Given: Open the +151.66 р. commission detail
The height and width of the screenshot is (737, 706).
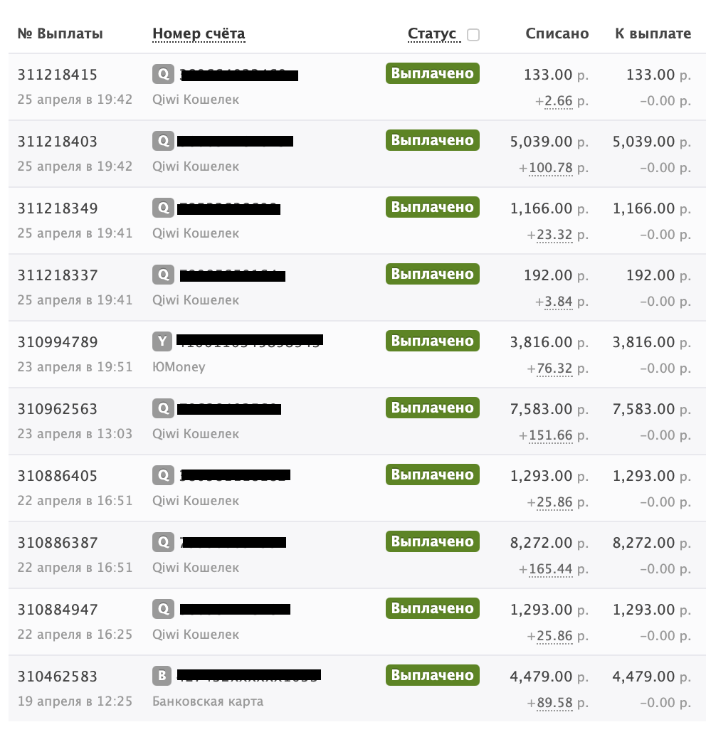Looking at the screenshot, I should [x=551, y=435].
